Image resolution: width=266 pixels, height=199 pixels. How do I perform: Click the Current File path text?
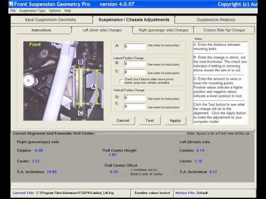click(75, 193)
